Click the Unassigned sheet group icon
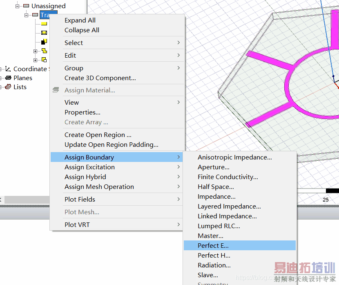Viewport: 339px width, 285px height. 26,6
